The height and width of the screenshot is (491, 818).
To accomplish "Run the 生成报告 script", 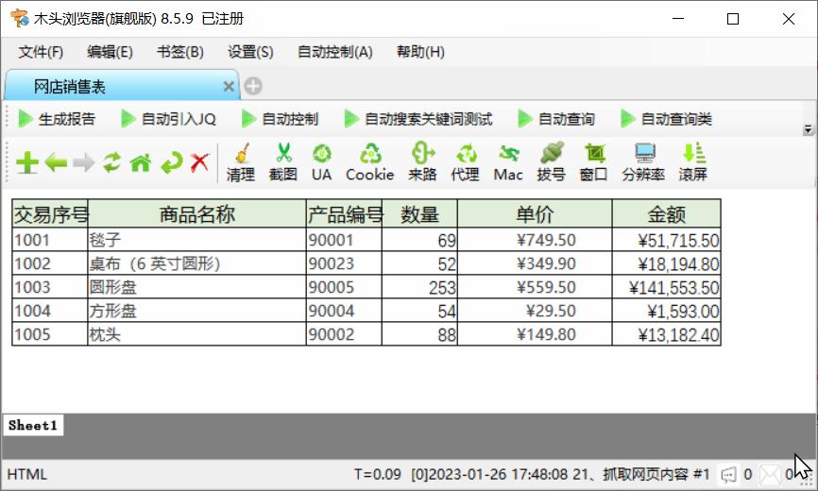I will (x=57, y=119).
